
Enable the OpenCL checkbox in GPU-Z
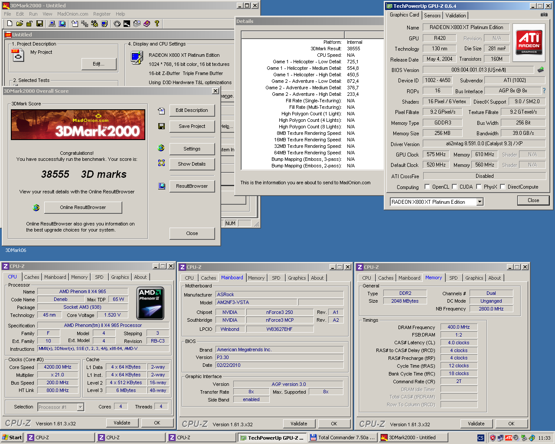coord(428,186)
